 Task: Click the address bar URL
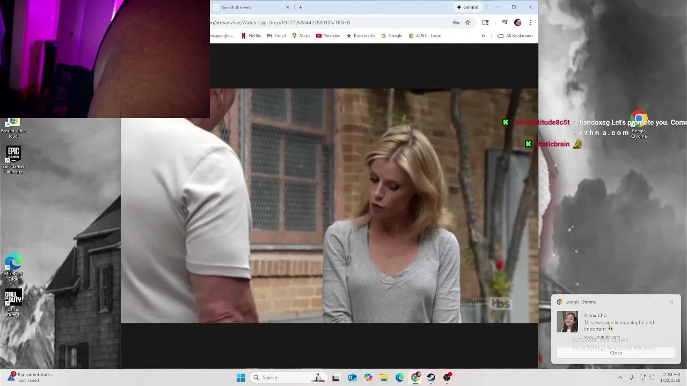tap(280, 23)
